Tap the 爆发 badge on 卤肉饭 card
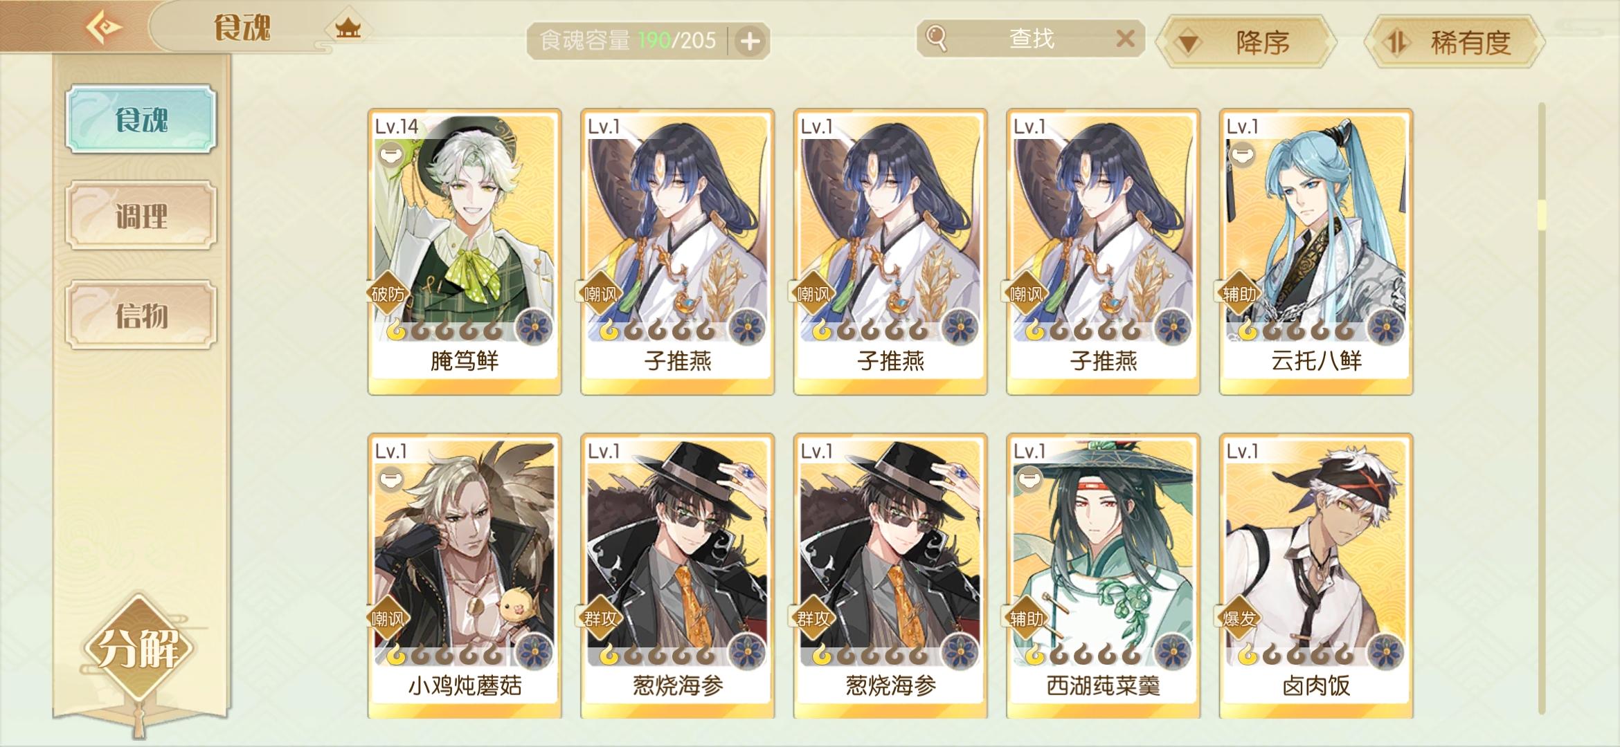 click(x=1239, y=618)
